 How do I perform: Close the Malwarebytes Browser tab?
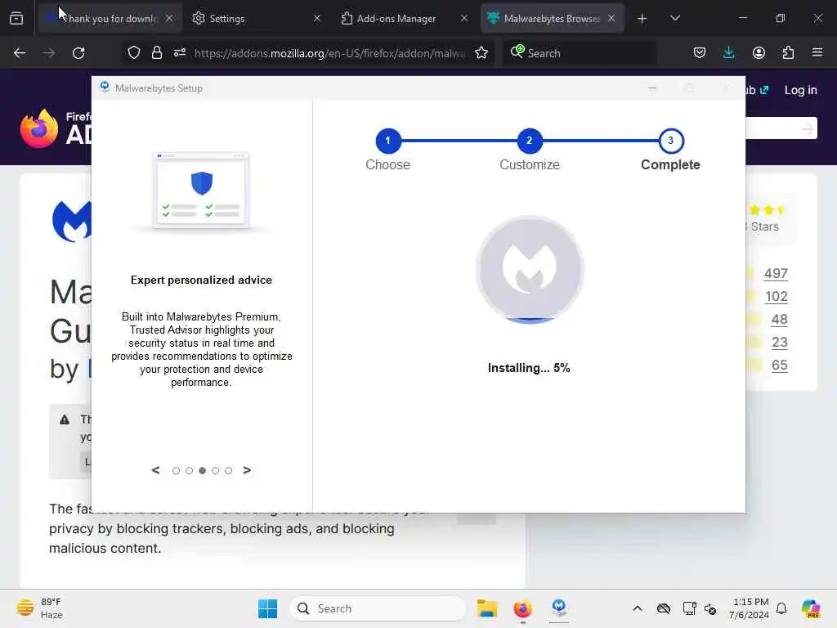611,18
